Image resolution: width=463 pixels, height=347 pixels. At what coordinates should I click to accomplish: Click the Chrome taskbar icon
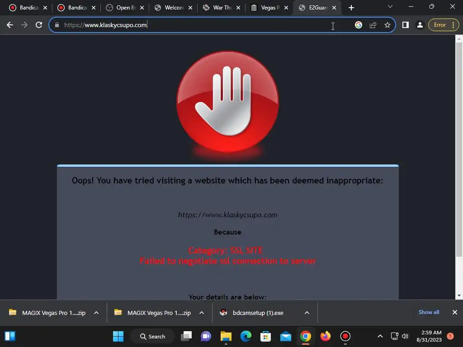point(306,336)
